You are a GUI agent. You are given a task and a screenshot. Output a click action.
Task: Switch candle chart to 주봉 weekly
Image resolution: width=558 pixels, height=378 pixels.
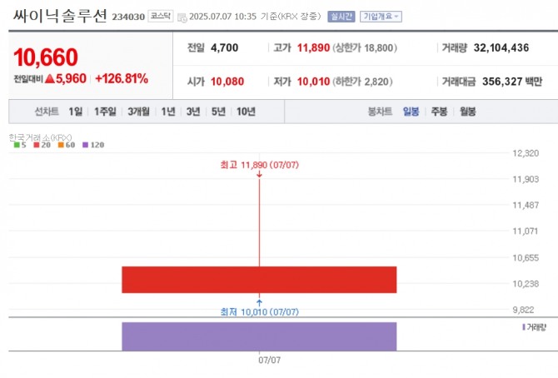[439, 112]
